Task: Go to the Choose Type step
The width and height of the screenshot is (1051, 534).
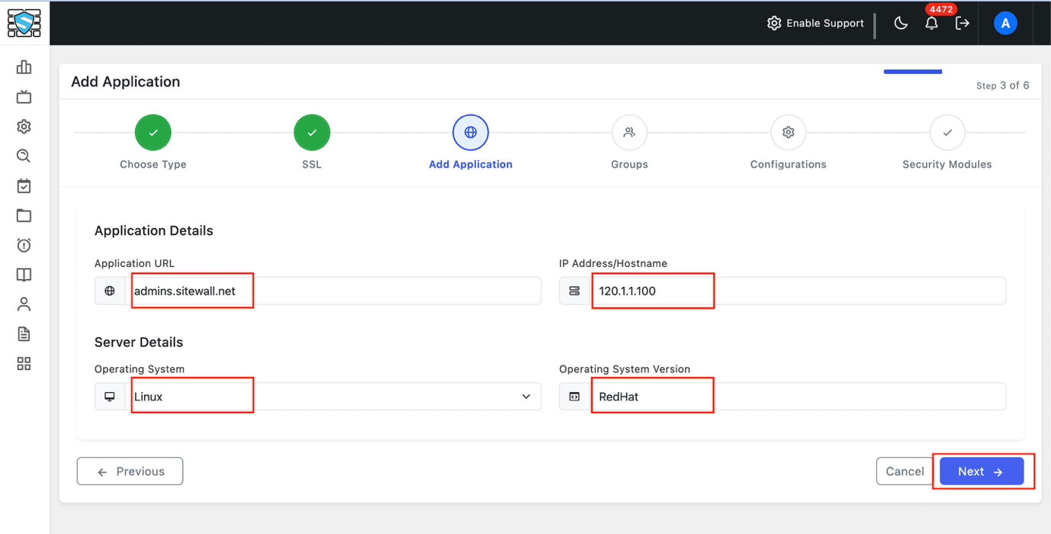Action: [153, 133]
